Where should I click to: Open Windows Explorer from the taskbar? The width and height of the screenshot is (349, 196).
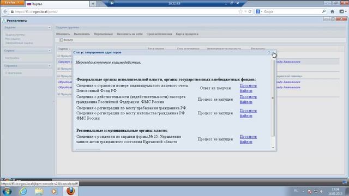39,191
